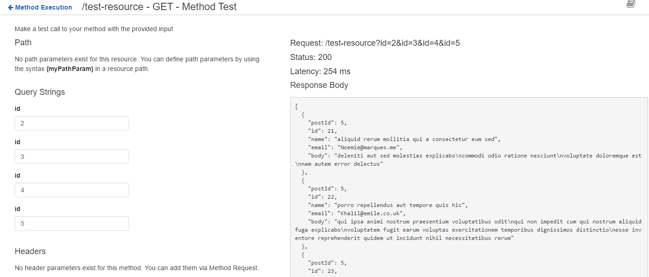Click the Method Test page title
Image resolution: width=649 pixels, height=277 pixels.
(x=159, y=7)
